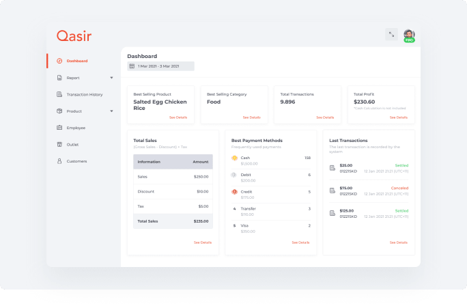Viewport: 467px width, 308px height.
Task: Click the Amount column header
Action: click(201, 162)
